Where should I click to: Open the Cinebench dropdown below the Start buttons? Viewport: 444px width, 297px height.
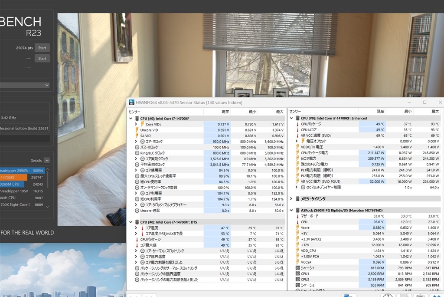[x=25, y=85]
